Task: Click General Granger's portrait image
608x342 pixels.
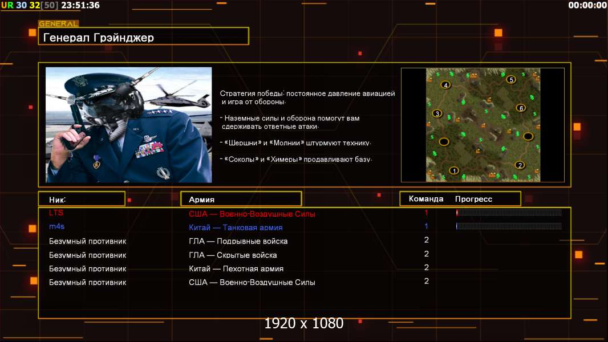Action: 128,125
